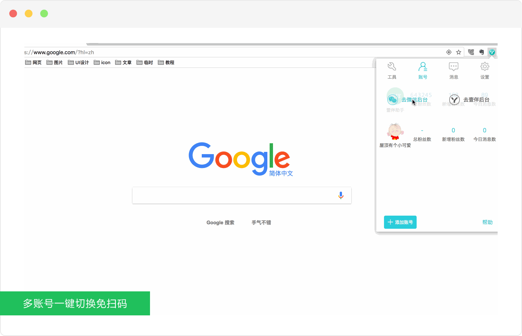The image size is (522, 336).
Task: Open the 网页 bookmarks folder
Action: pos(33,62)
